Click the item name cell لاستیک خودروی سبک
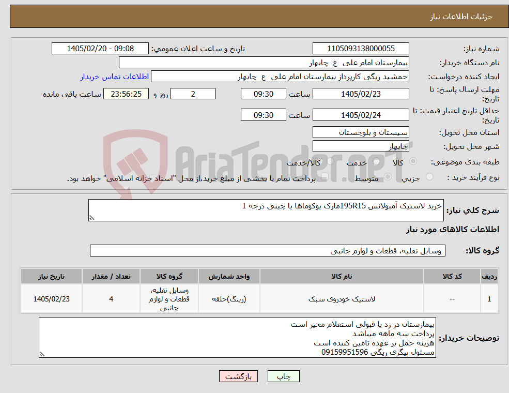 (342, 299)
